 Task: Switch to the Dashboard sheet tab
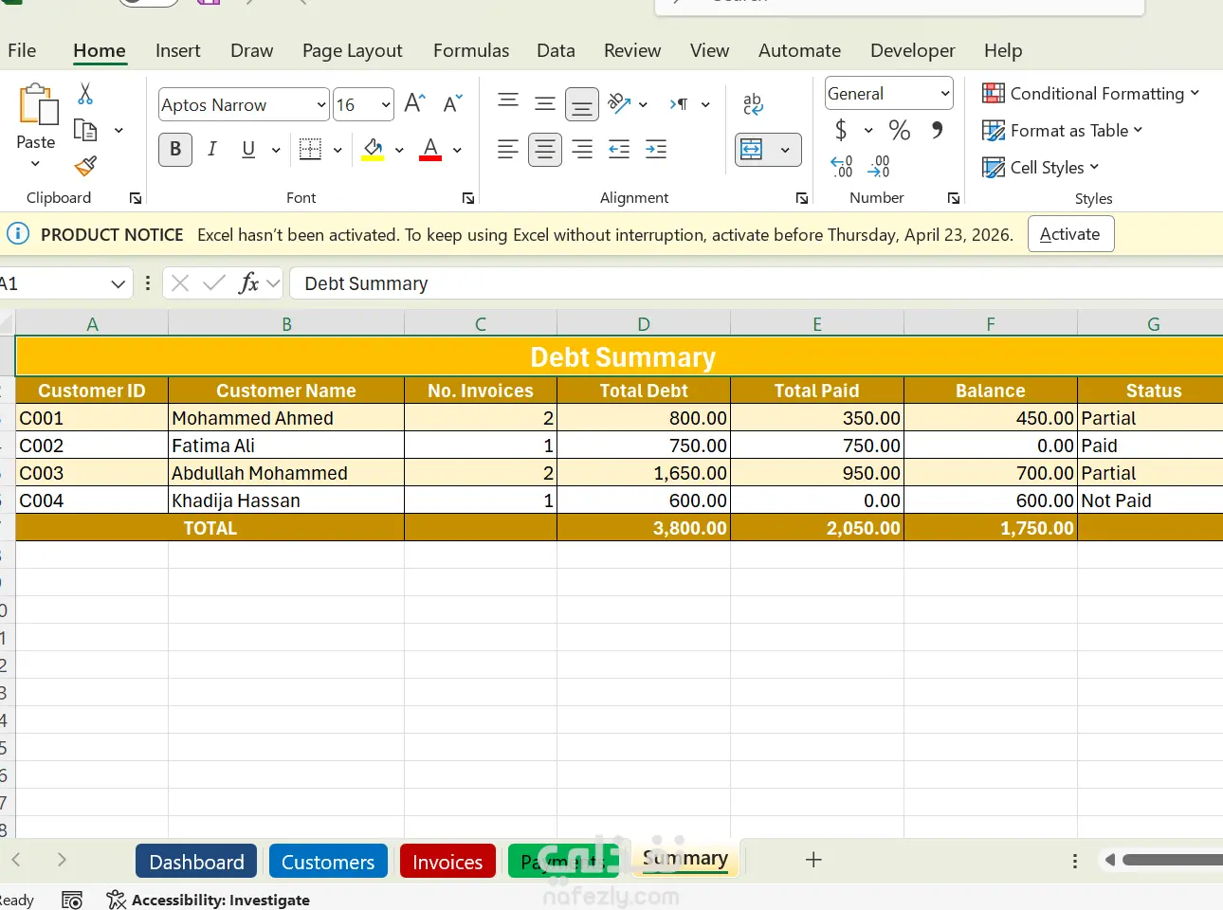pos(196,862)
